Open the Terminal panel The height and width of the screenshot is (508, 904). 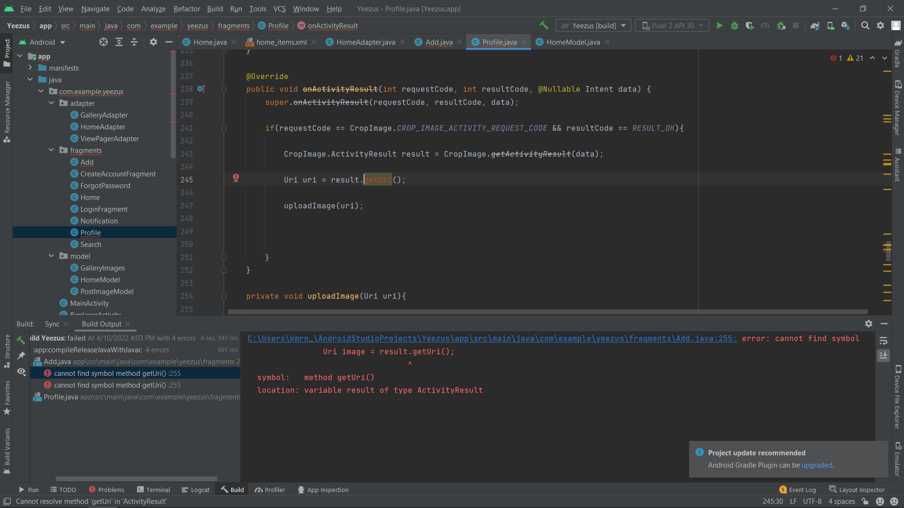[153, 489]
